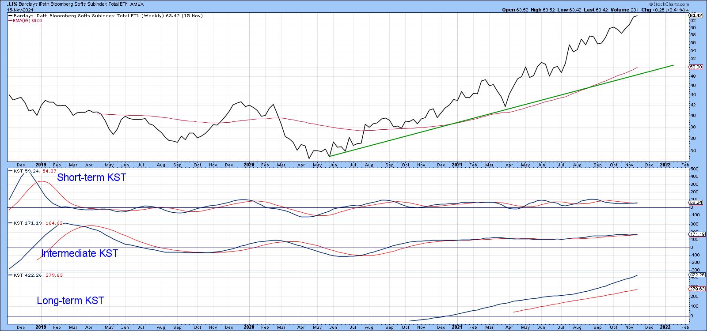Viewport: 707px width, 331px height.
Task: Click the 2020 label on bottom time axis
Action: pos(249,327)
